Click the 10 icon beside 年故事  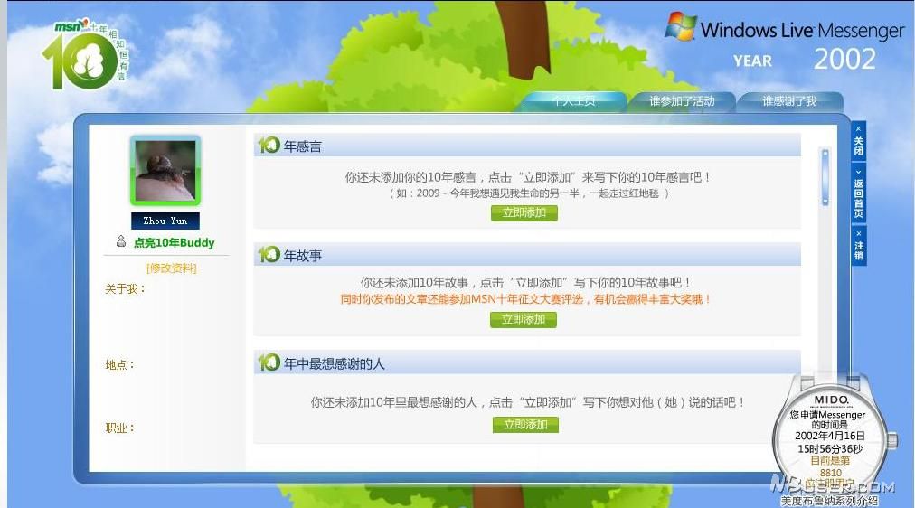coord(269,255)
